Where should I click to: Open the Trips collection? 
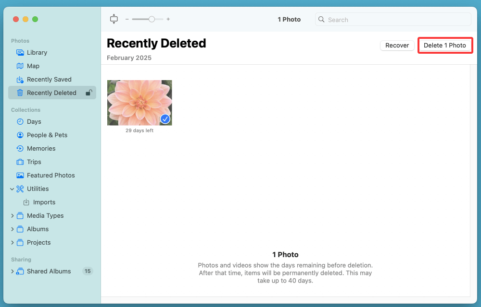click(20, 162)
